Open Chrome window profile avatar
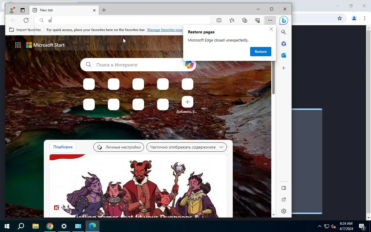Screen dimensions: 371x232 pos(354,18)
